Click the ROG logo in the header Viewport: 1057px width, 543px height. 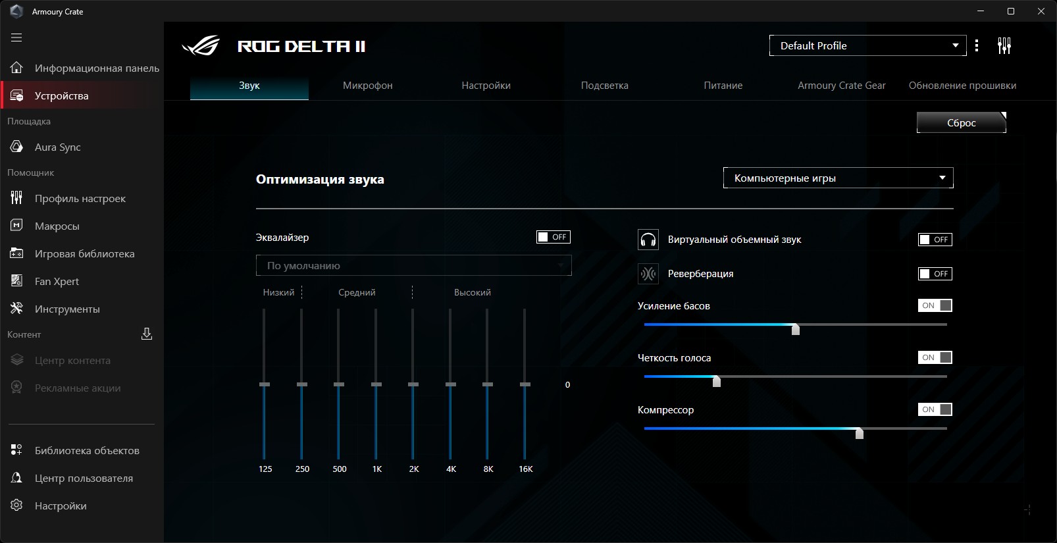201,46
